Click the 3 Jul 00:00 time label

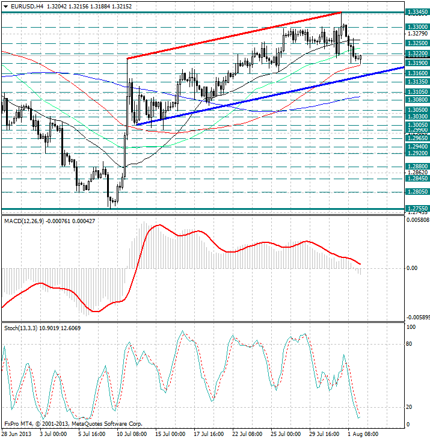coord(53,434)
